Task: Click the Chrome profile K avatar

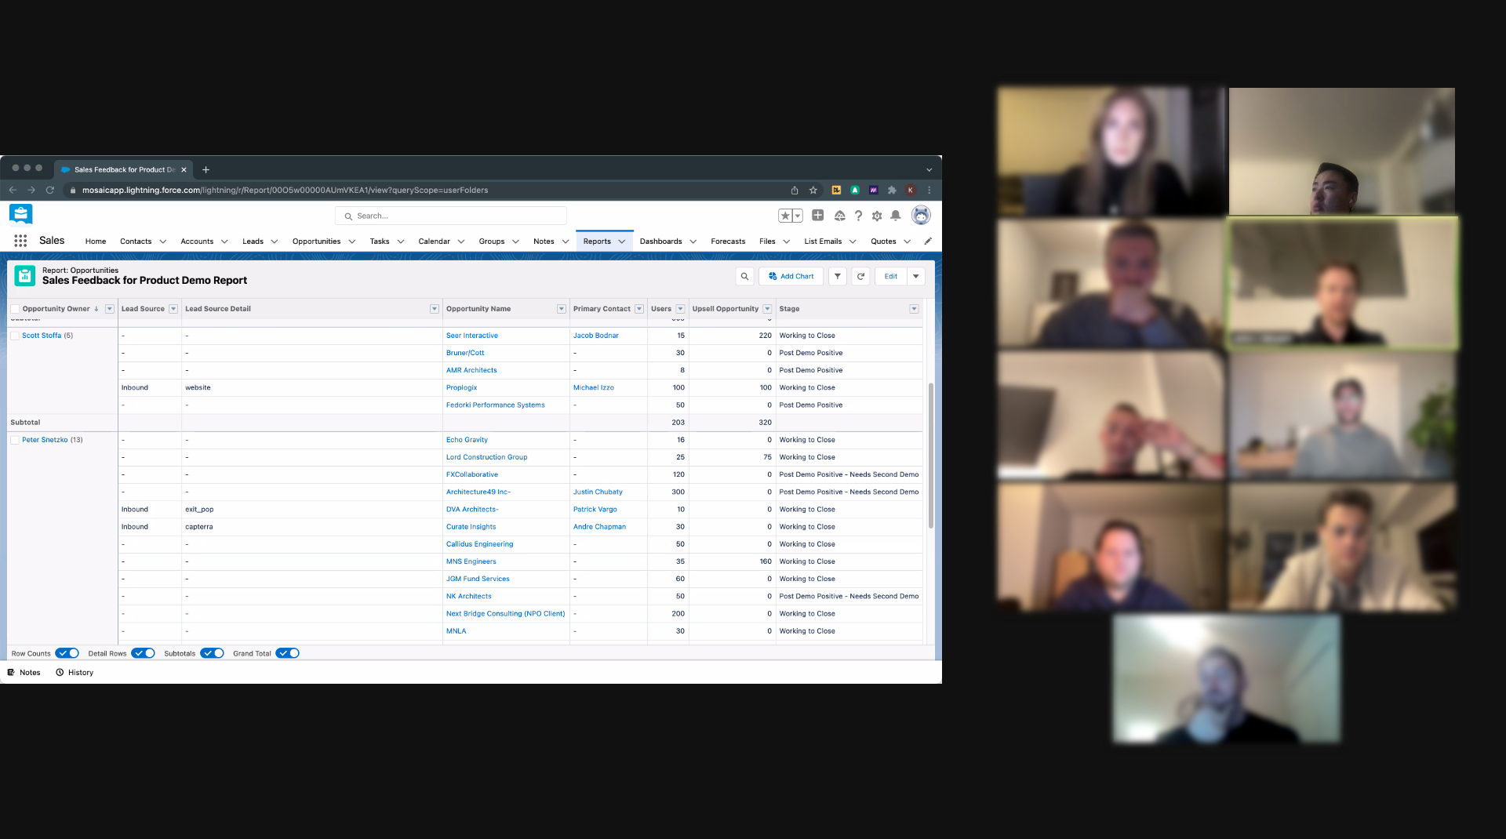Action: (x=911, y=190)
